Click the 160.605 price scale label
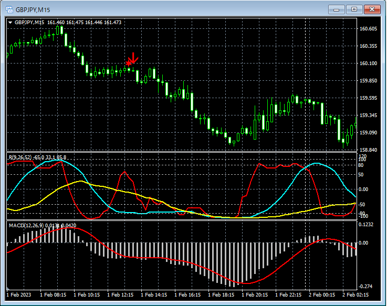This screenshot has height=306, width=387. 368,29
